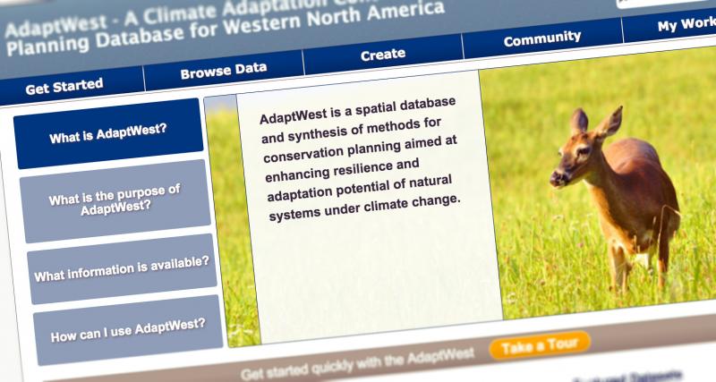Image resolution: width=716 pixels, height=382 pixels.
Task: Switch to "What information is available?" tab
Action: click(122, 268)
